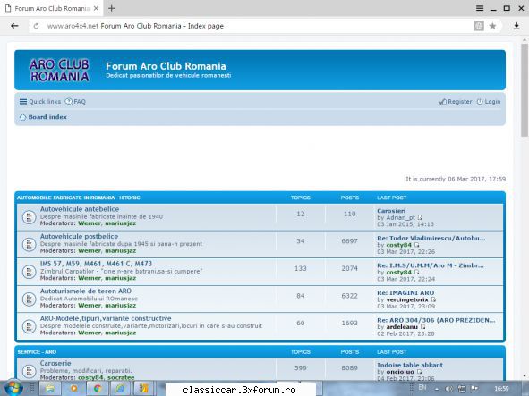Reload the page using the refresh icon

(36, 26)
